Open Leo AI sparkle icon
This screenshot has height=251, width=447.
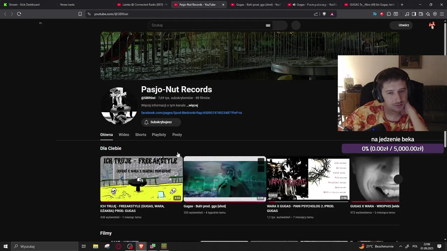coord(428,14)
